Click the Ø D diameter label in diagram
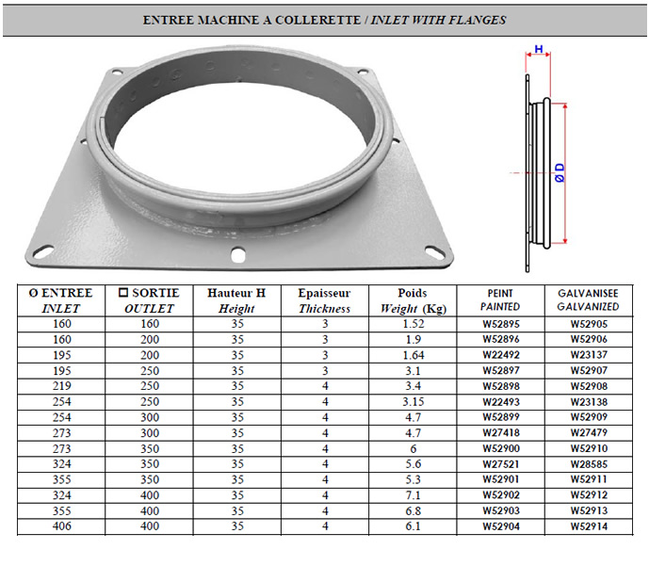Screen dimensions: 649x582 (560, 172)
